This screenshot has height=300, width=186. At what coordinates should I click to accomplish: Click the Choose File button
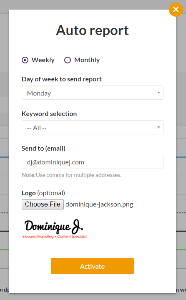43,204
